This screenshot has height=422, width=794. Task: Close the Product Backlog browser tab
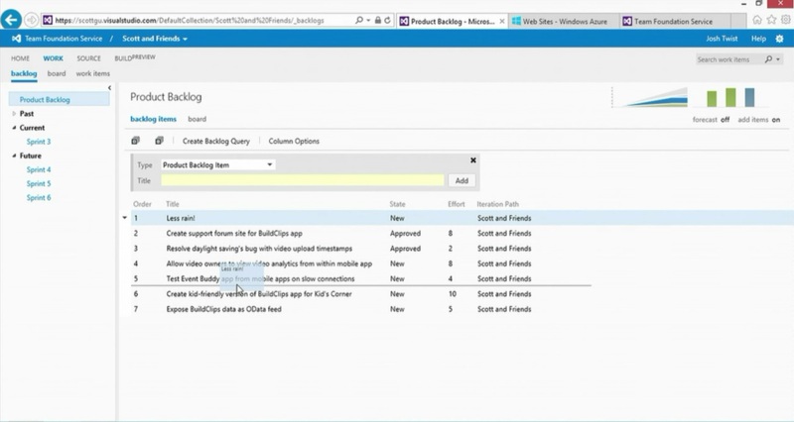click(502, 21)
